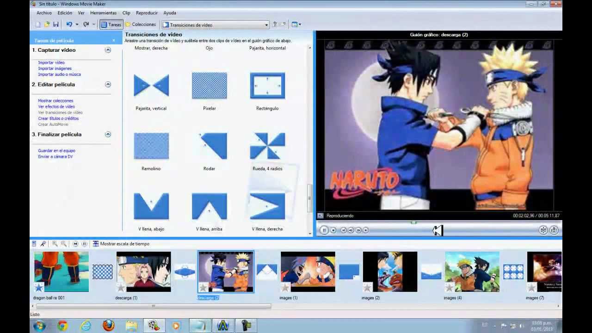
Task: Click the effect star on images (1) clip
Action: tap(285, 288)
